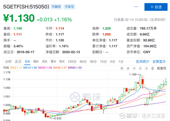170x121 pixels.
Task: Open the three-dot more options menu
Action: click(136, 7)
